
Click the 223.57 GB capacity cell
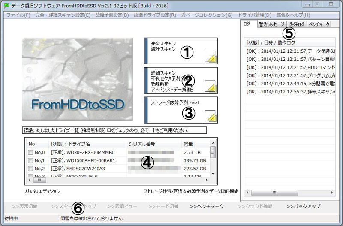(x=195, y=169)
